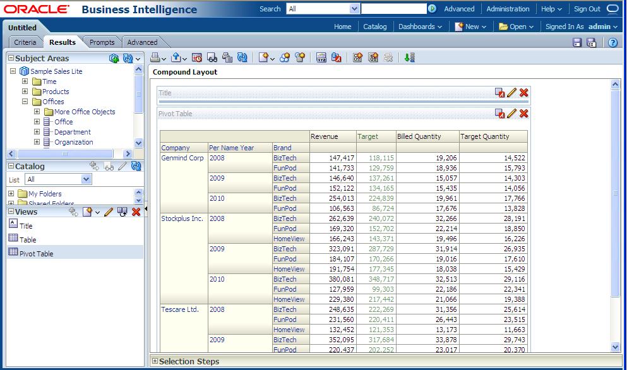Click Advanced search link in top bar
This screenshot has height=370, width=627.
pos(459,9)
